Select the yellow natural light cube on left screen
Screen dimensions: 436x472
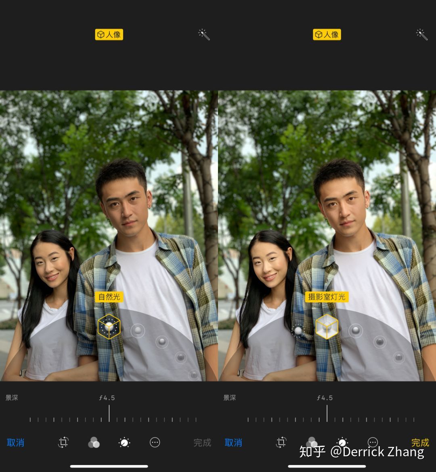tap(109, 327)
